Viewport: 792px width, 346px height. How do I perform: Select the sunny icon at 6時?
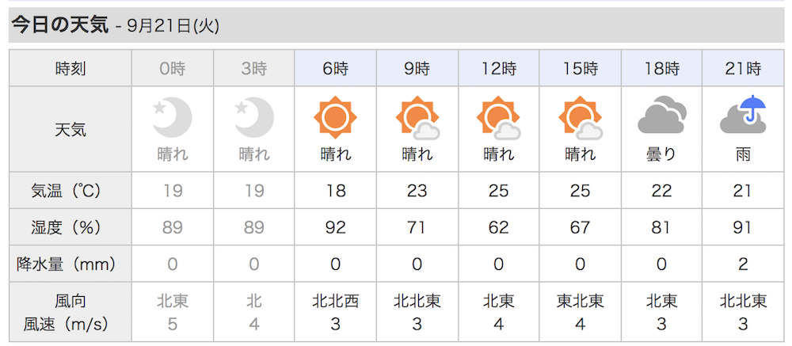click(x=335, y=117)
